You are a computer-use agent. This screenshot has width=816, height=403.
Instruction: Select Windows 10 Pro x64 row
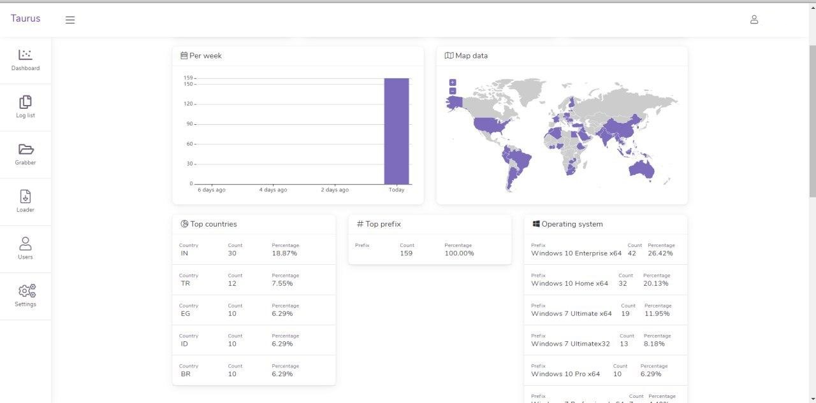(606, 370)
